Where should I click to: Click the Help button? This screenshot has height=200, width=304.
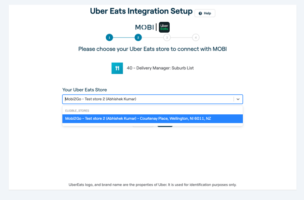click(205, 13)
